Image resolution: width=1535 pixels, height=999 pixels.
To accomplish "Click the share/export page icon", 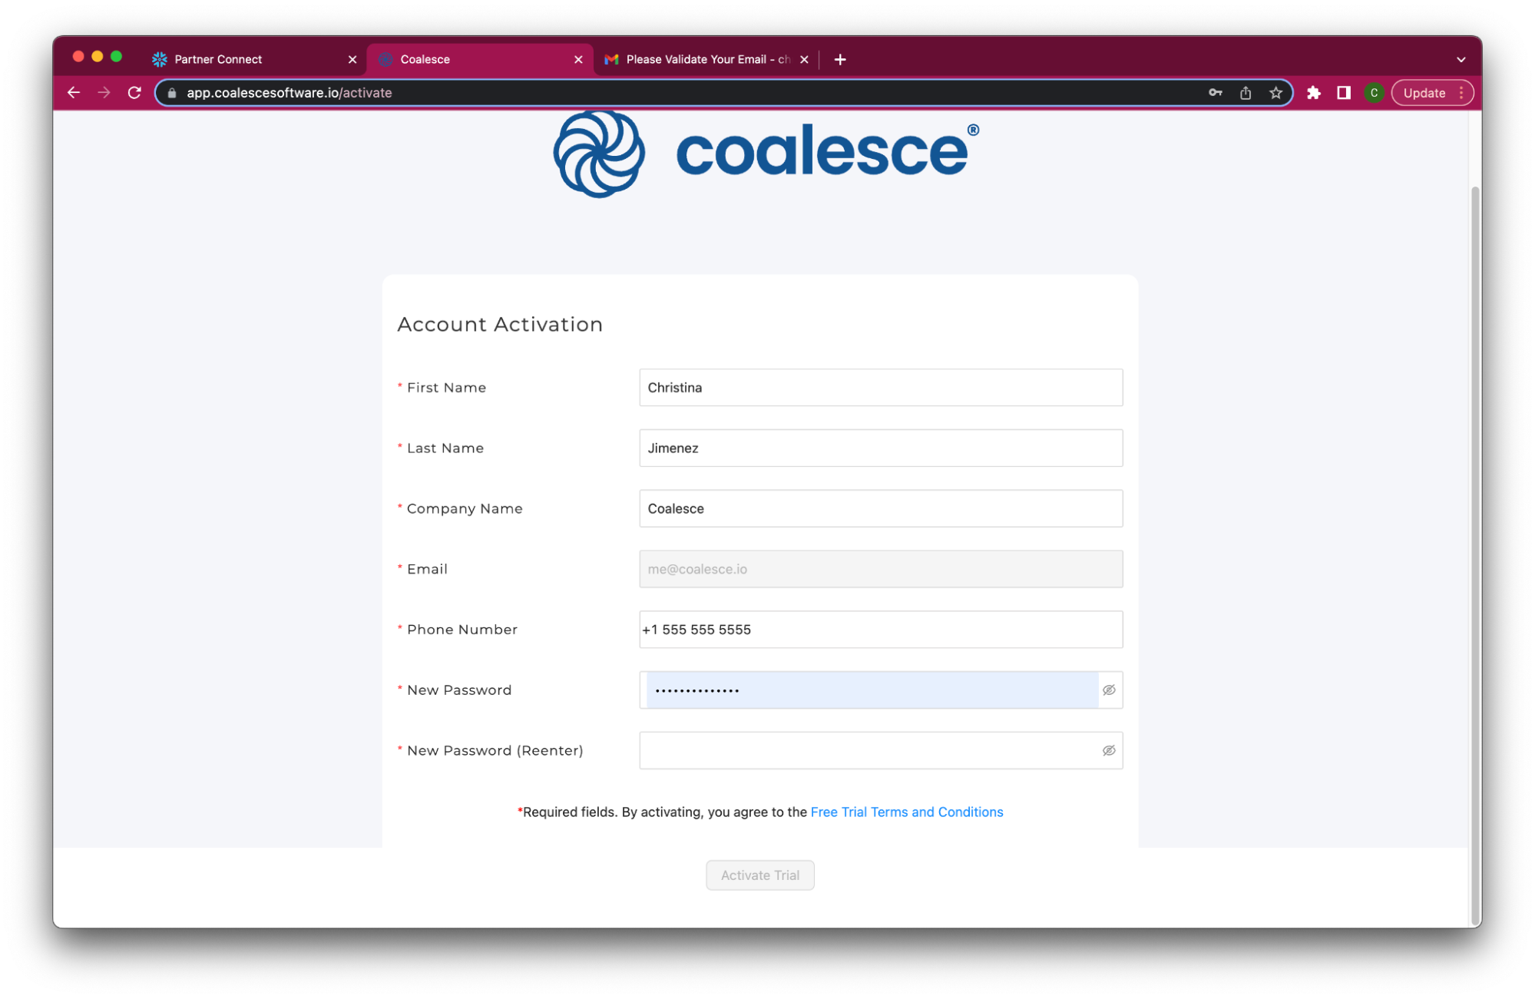I will click(1246, 91).
